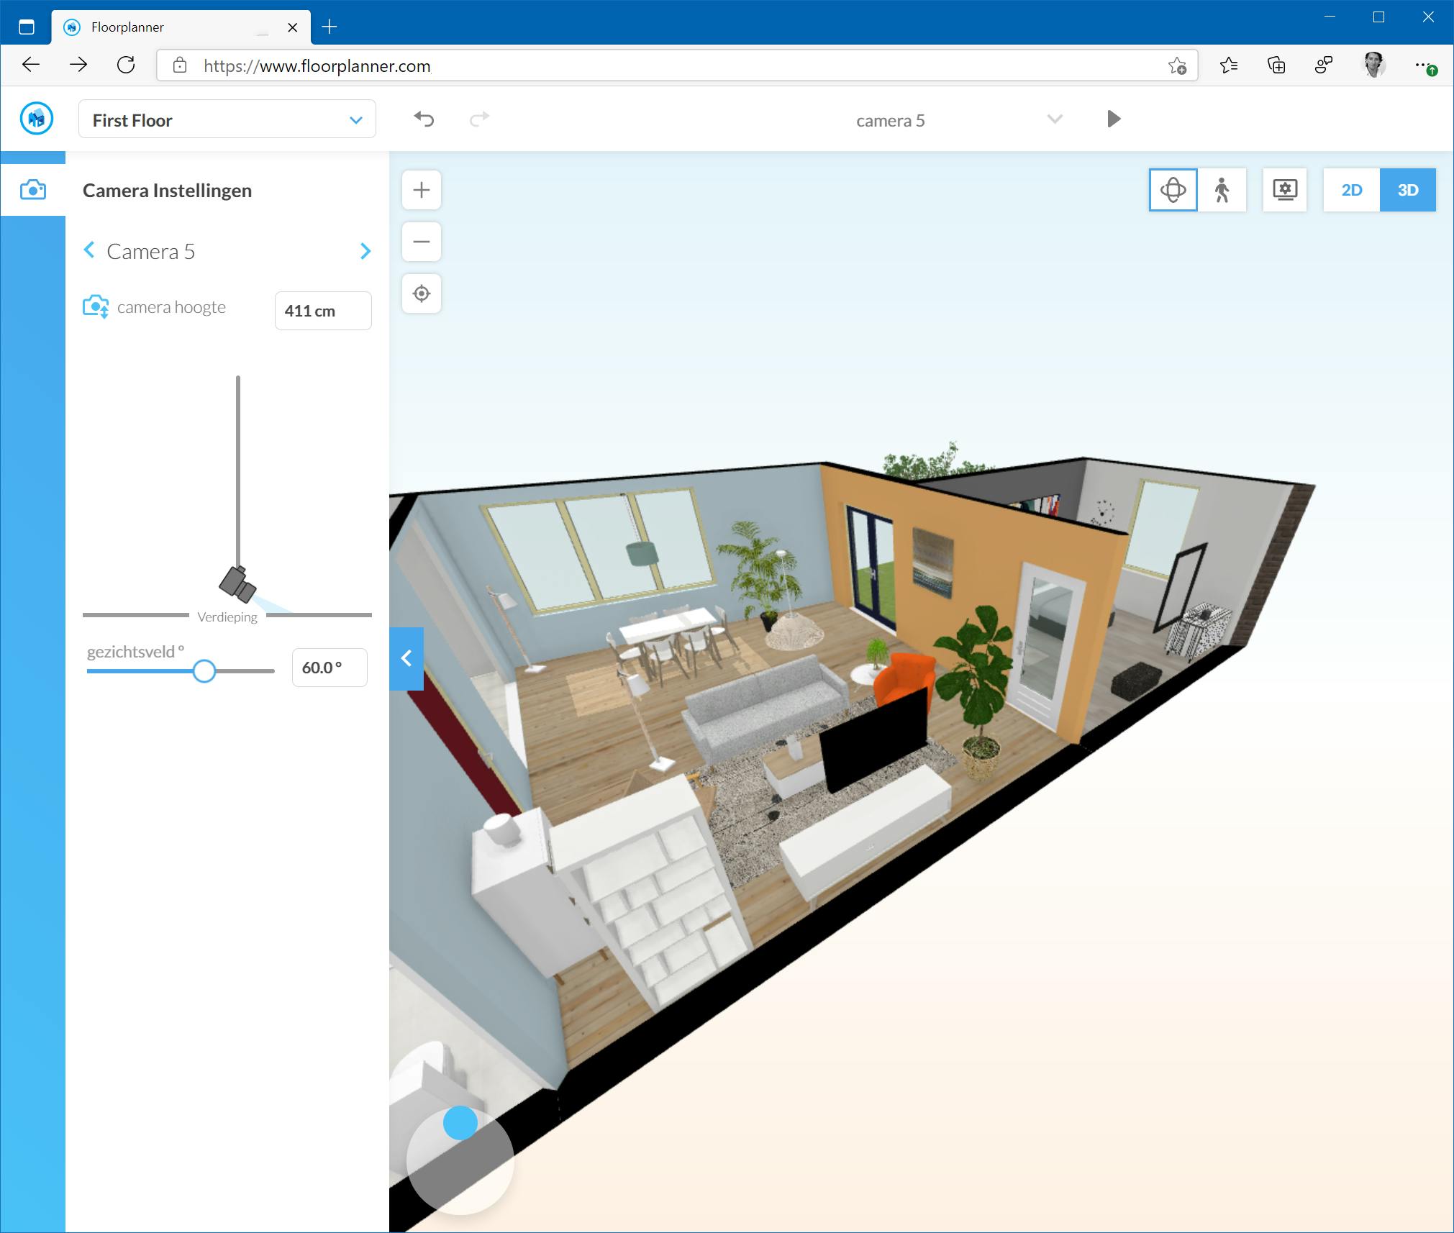Recenter the view with the target icon
This screenshot has height=1233, width=1454.
[422, 294]
